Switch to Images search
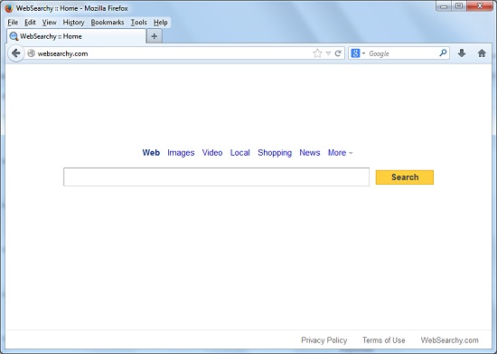This screenshot has width=497, height=354. coord(181,153)
